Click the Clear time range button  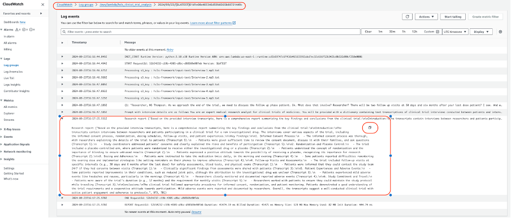(x=368, y=32)
